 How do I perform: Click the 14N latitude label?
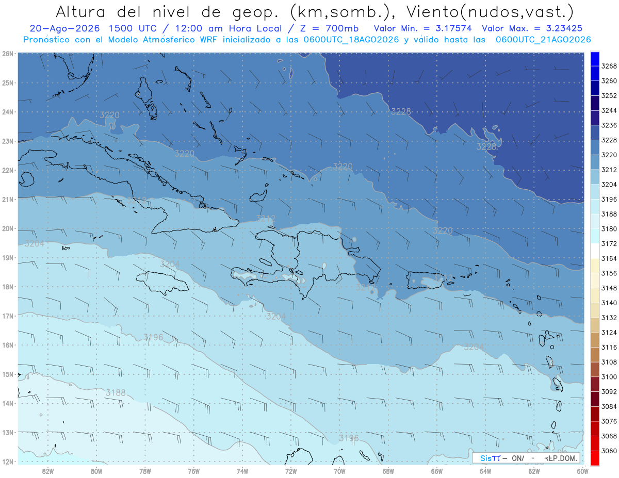(x=7, y=403)
